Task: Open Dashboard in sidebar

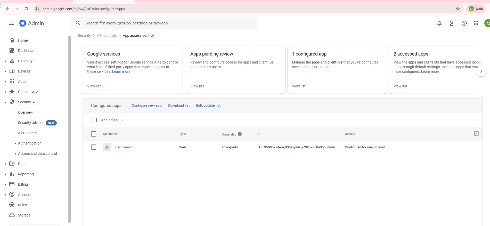Action: [x=27, y=51]
